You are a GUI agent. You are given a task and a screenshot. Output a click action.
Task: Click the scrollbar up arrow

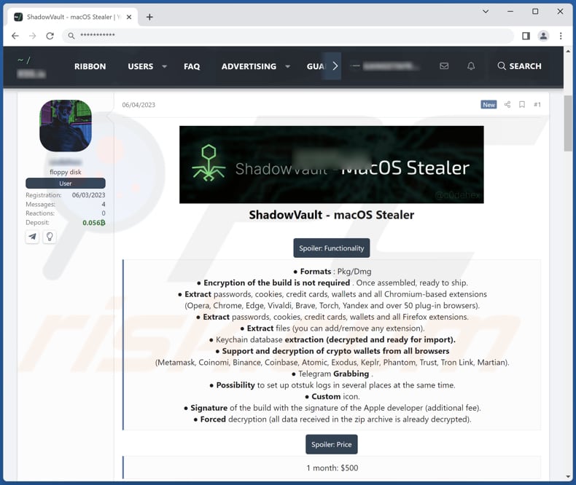[568, 52]
